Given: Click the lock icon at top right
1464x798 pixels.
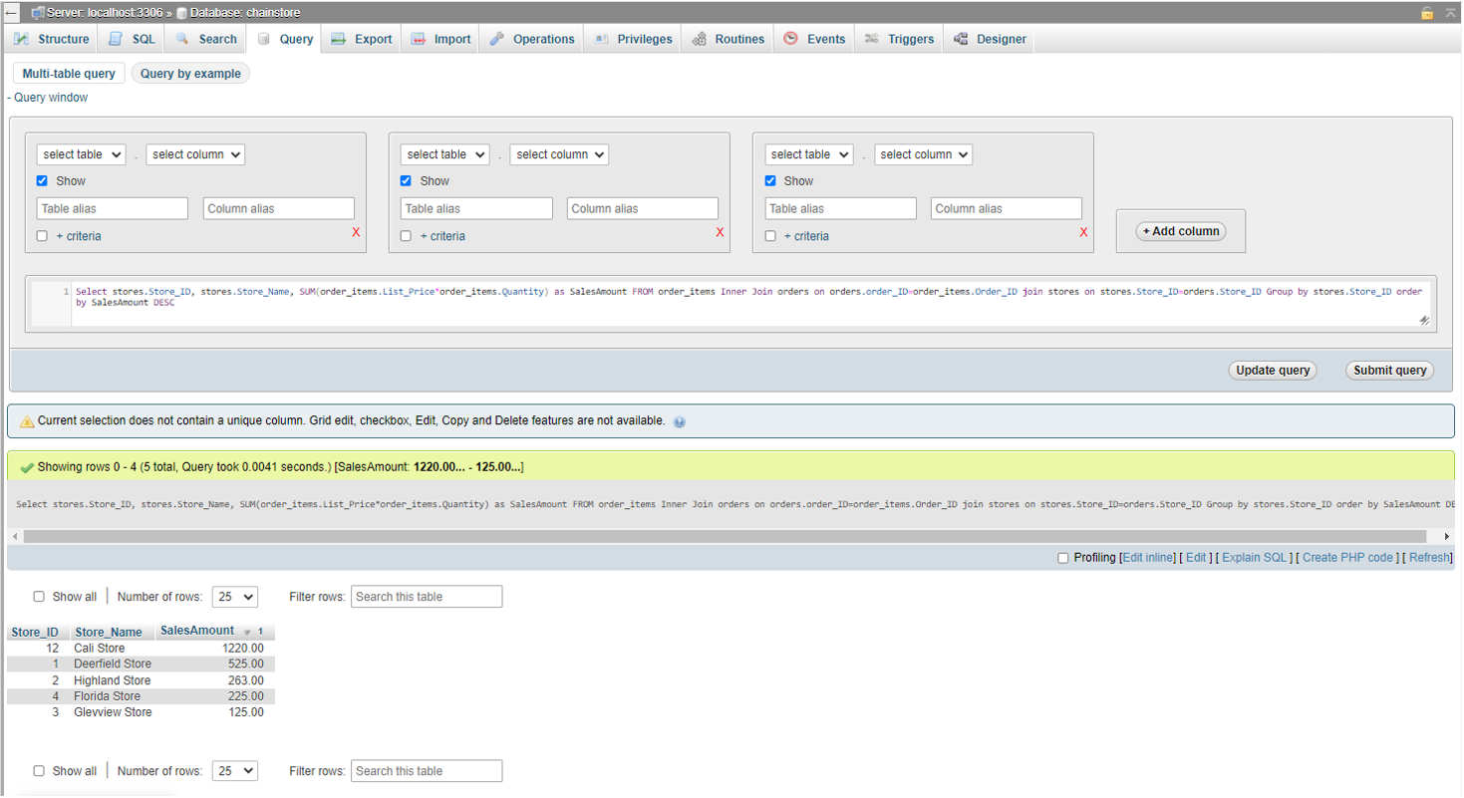Looking at the screenshot, I should [1427, 13].
